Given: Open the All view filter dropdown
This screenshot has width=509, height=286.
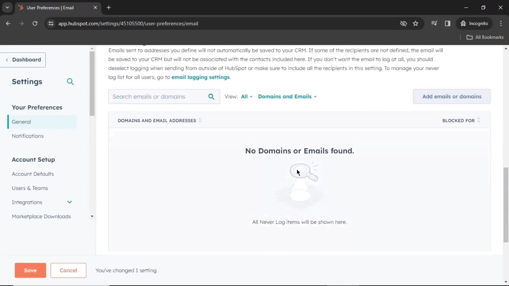Looking at the screenshot, I should (247, 96).
